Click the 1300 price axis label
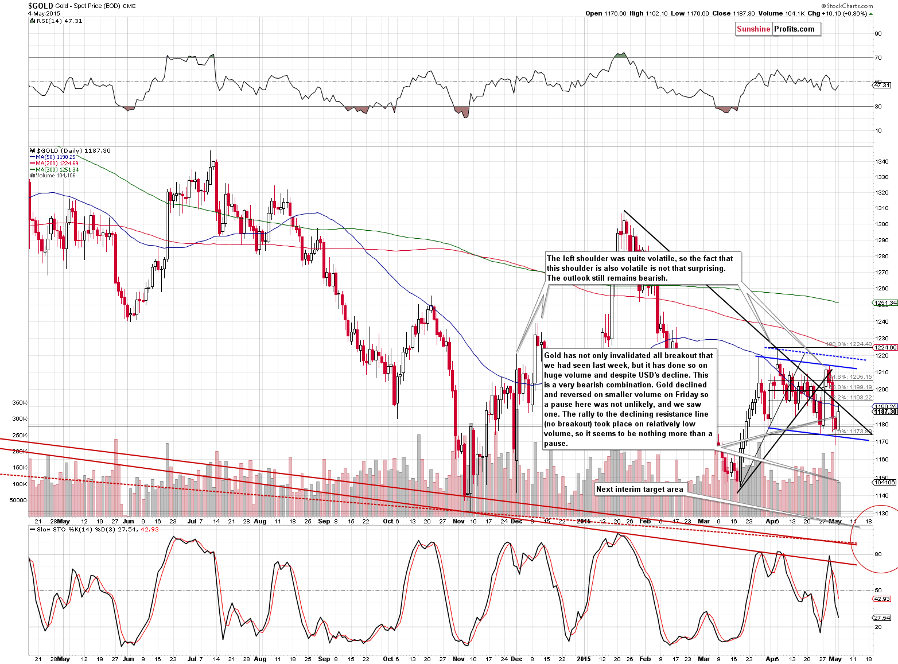 [881, 224]
